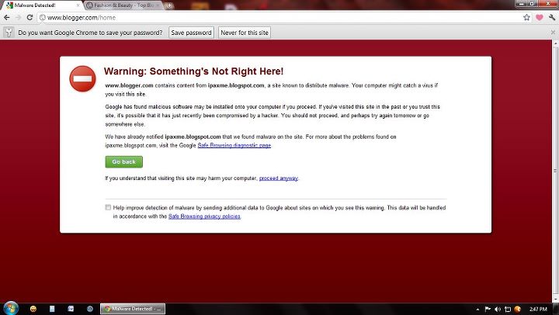Click the page scrollbar's down arrow
The height and width of the screenshot is (315, 559).
555,299
